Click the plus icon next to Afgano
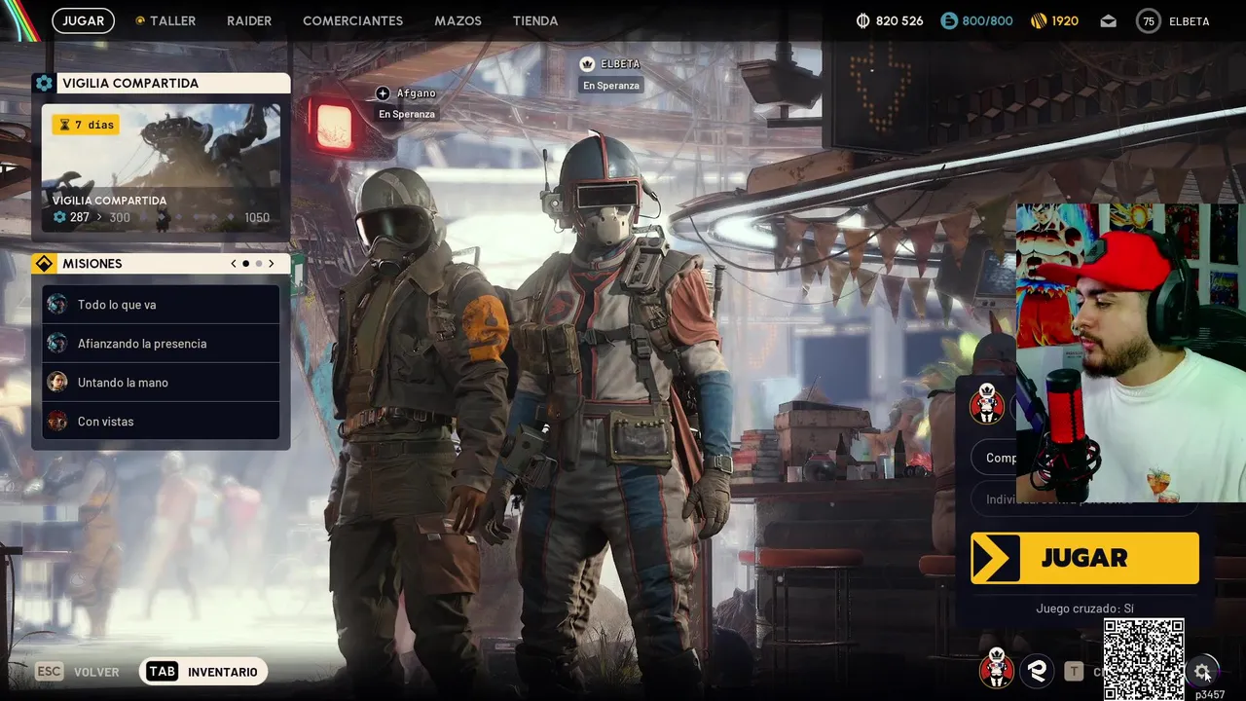1246x701 pixels. click(383, 93)
